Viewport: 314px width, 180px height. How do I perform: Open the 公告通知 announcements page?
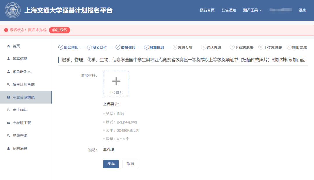pyautogui.click(x=229, y=10)
